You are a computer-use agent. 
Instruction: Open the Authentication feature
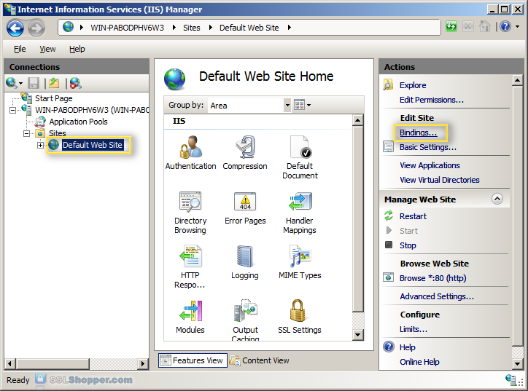[x=190, y=153]
